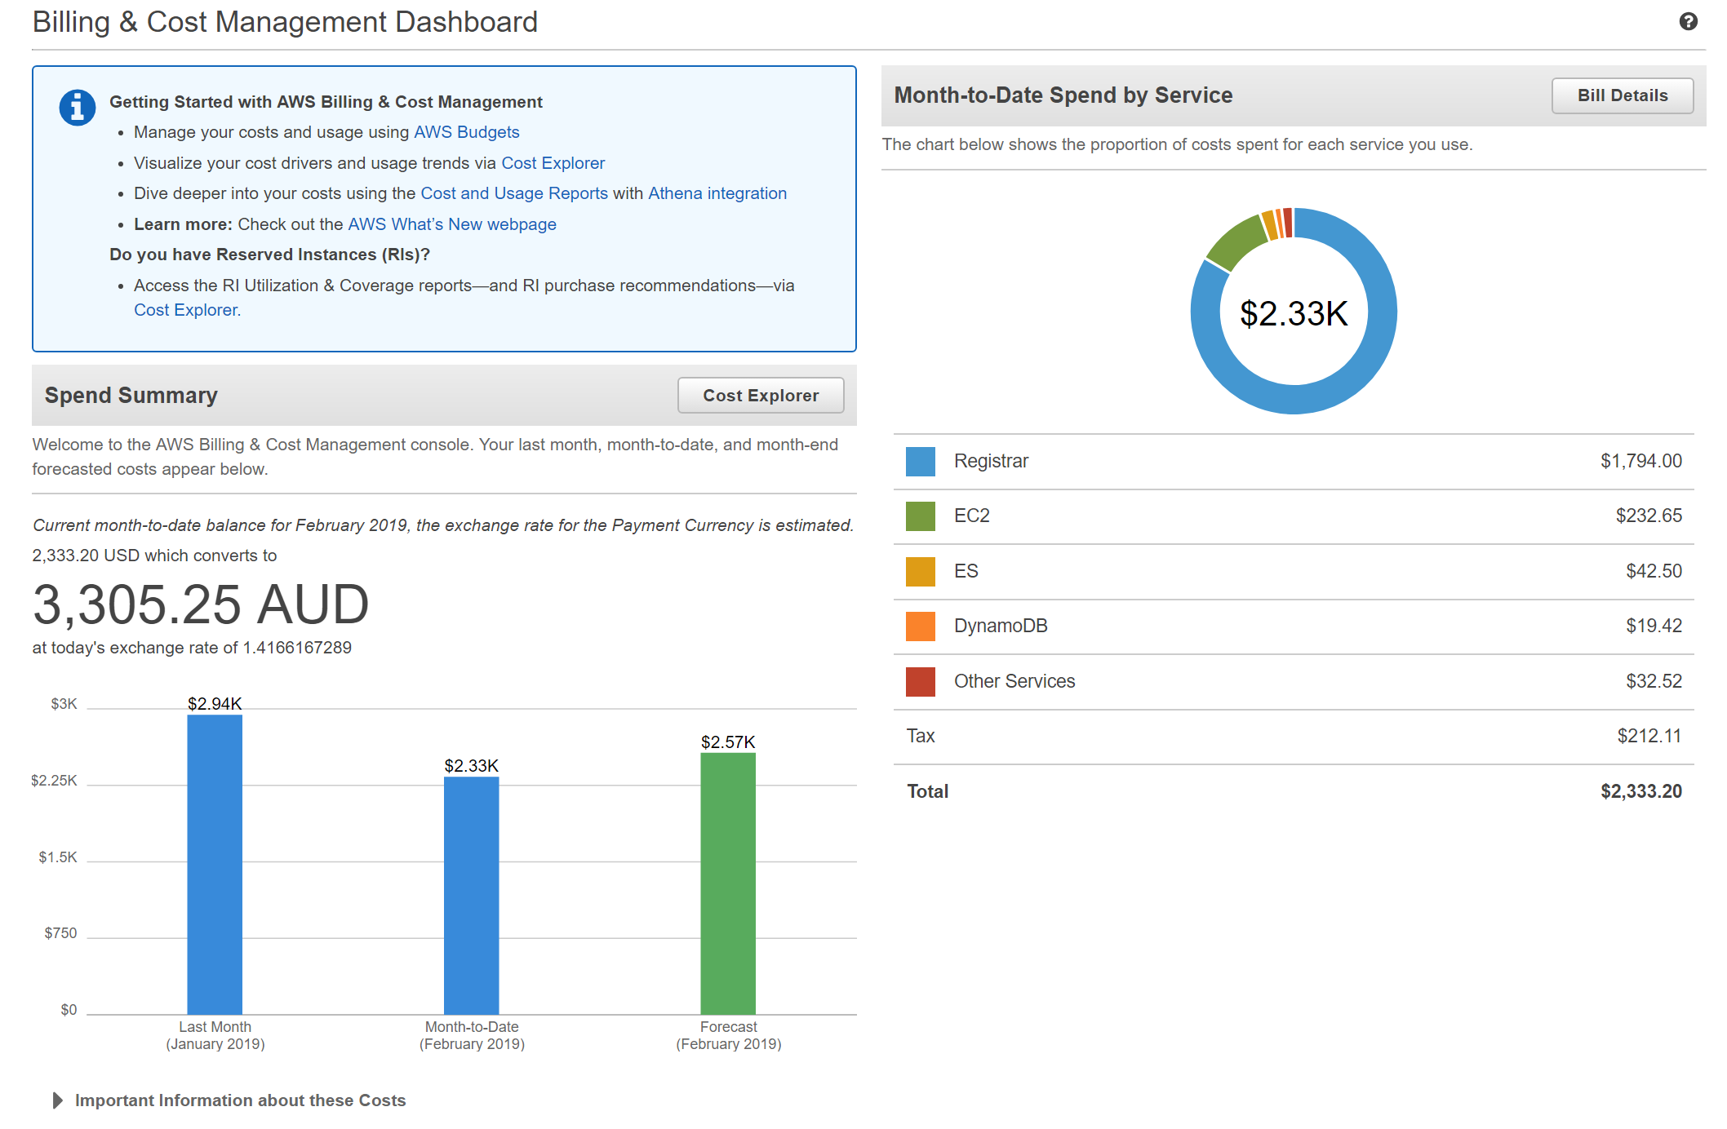Click the Billing & Cost Management Dashboard title
Screen dimensions: 1727x1129
(x=285, y=23)
